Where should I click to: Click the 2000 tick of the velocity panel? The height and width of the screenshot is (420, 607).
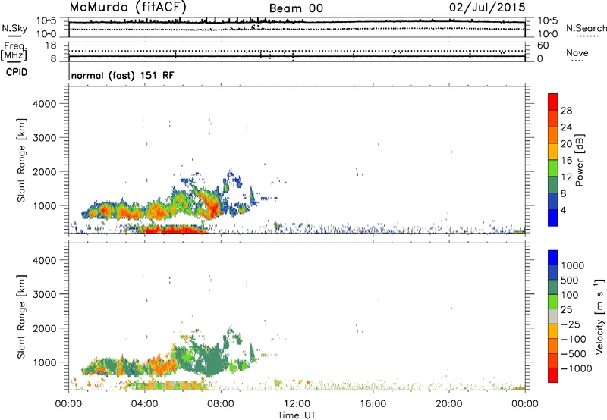pos(44,328)
